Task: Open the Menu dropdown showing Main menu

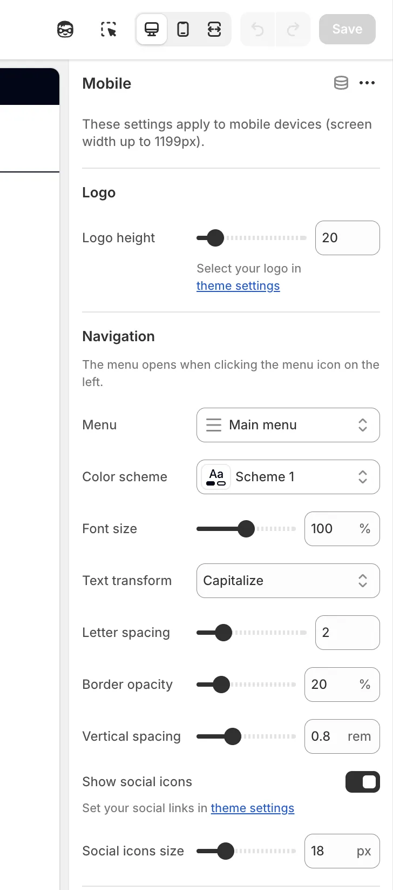Action: tap(288, 425)
